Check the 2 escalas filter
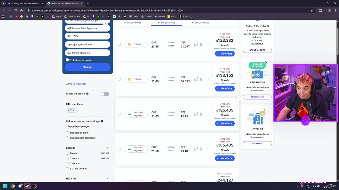339x190 pixels. coord(68,163)
